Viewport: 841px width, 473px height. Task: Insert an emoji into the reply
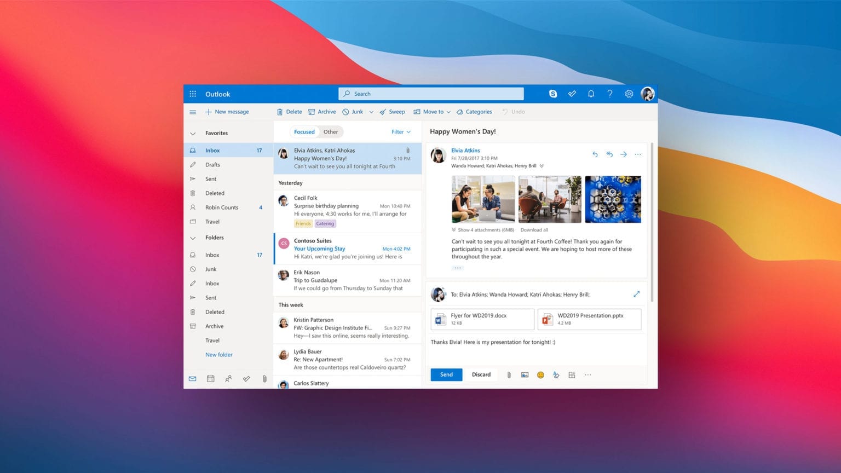coord(540,374)
